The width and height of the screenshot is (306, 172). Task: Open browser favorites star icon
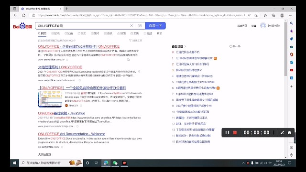[x=265, y=15]
